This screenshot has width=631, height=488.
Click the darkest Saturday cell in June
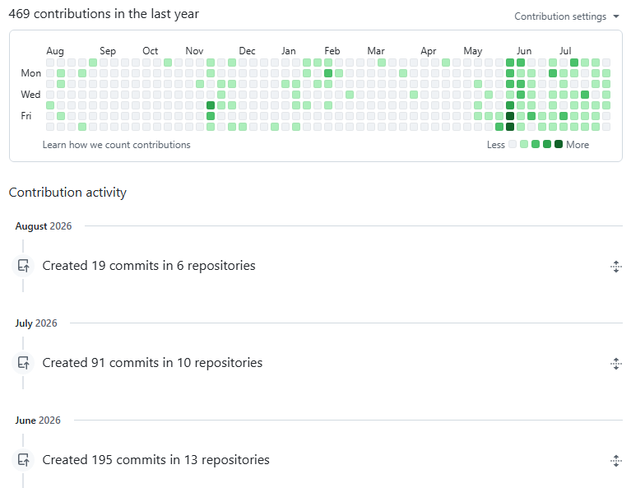(x=510, y=127)
